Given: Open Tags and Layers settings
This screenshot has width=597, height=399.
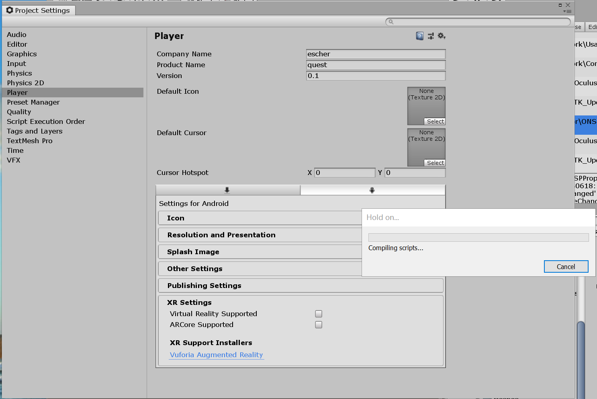Looking at the screenshot, I should [x=73, y=131].
